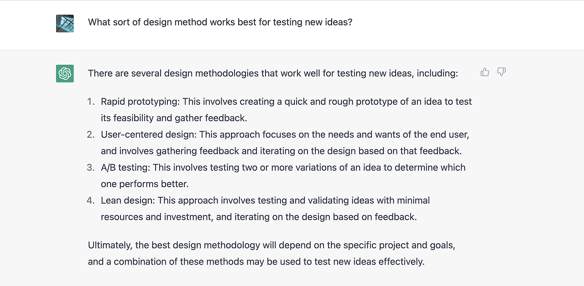This screenshot has width=584, height=286.
Task: Click list number 4 in the response
Action: [x=91, y=200]
